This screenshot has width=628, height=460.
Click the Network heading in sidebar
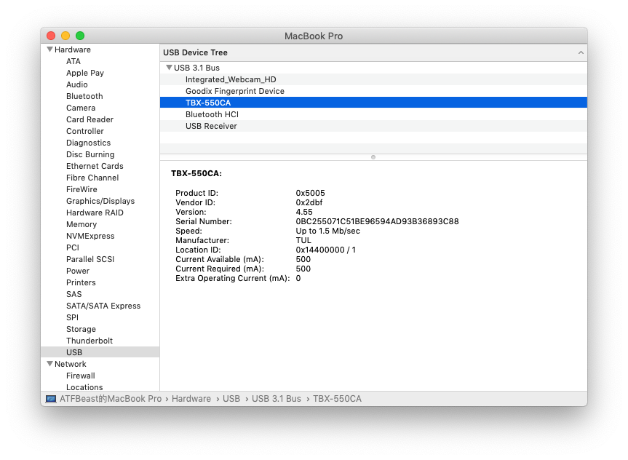[x=70, y=364]
